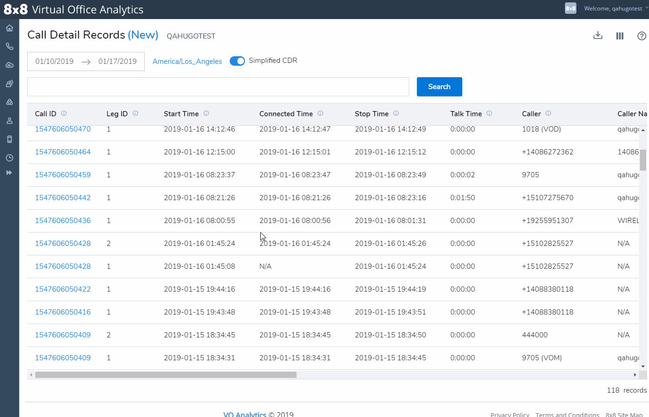Click the 118 records count
The image size is (649, 417).
(x=627, y=390)
